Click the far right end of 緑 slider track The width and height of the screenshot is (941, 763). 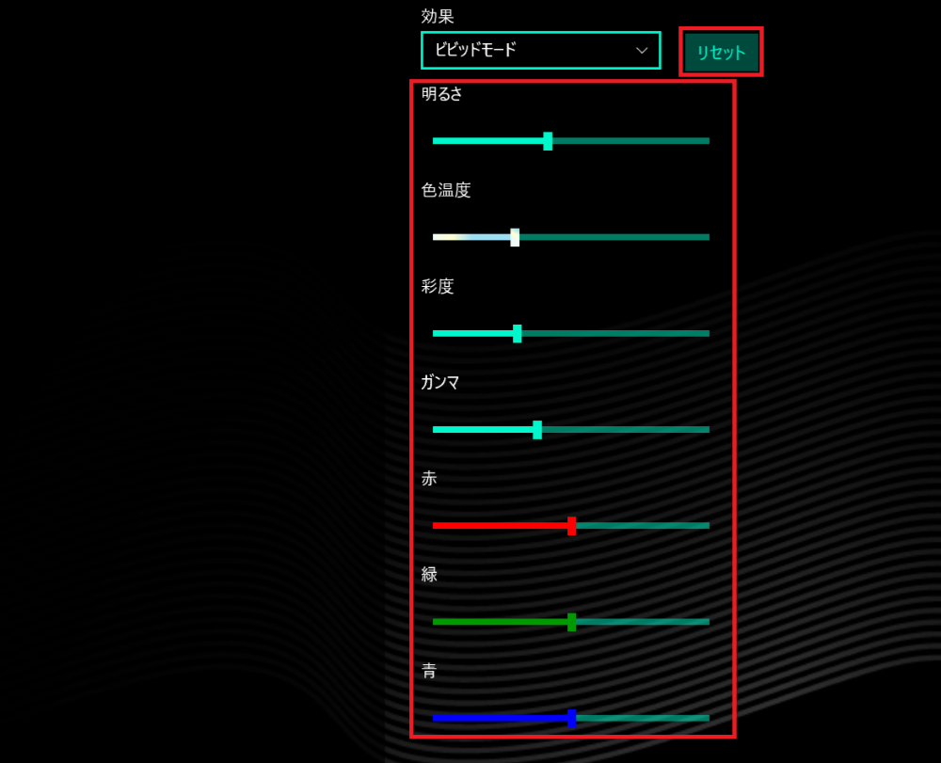[706, 622]
